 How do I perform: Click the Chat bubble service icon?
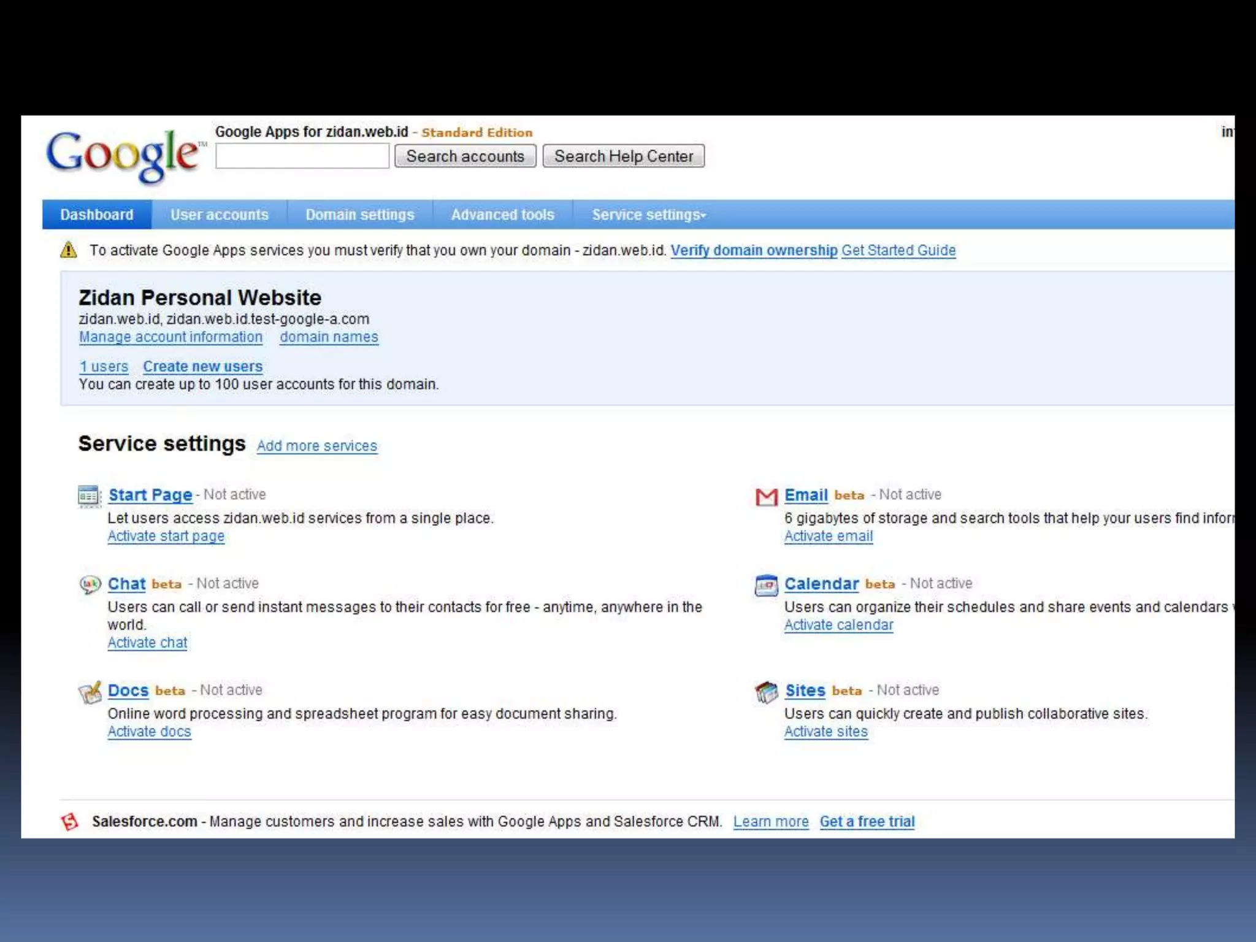90,584
